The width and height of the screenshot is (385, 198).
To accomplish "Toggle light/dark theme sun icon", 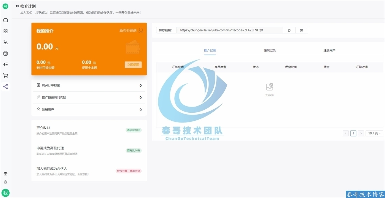I will (x=5, y=182).
